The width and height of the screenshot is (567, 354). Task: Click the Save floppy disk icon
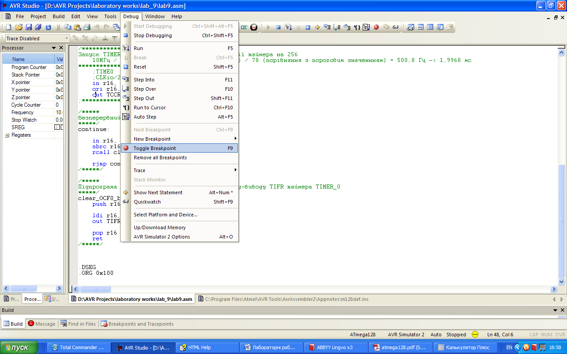[28, 27]
